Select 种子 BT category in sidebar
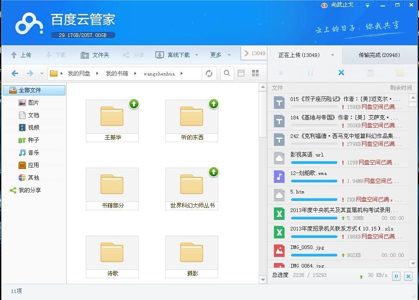Viewport: 419px width, 300px height. tap(29, 140)
